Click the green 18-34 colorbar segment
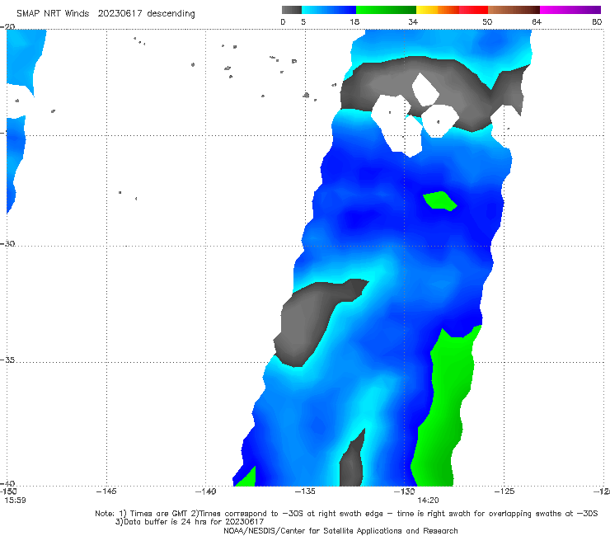This screenshot has height=536, width=610. click(386, 10)
